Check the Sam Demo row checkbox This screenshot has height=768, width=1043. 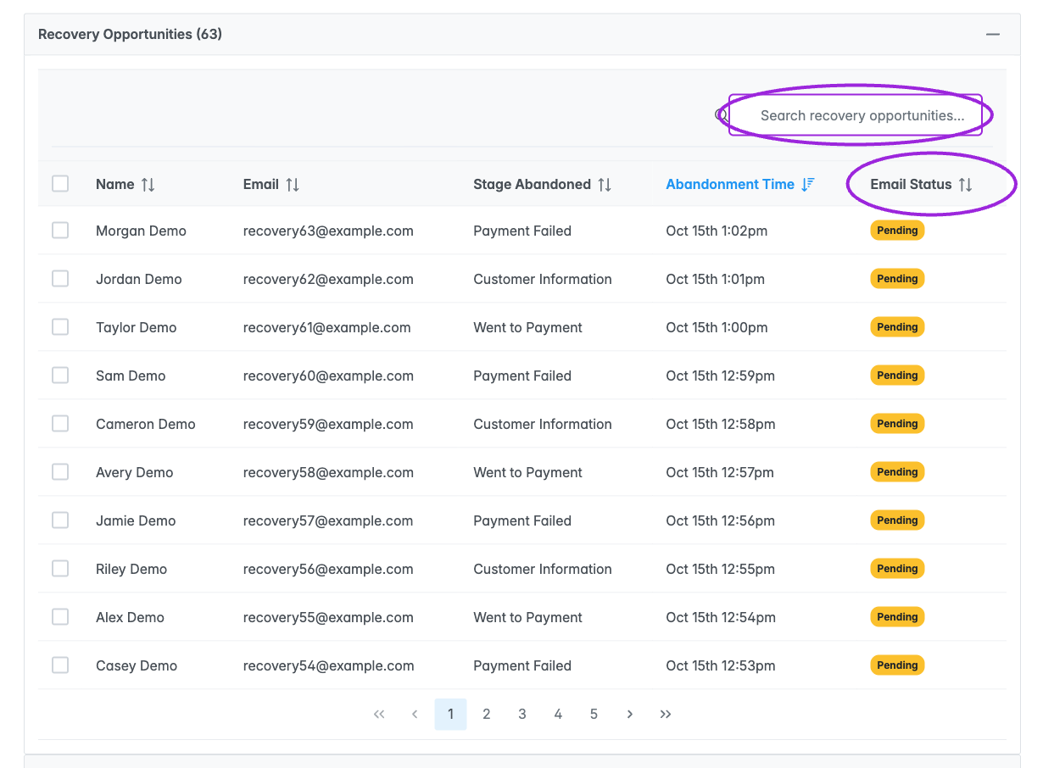[x=60, y=375]
